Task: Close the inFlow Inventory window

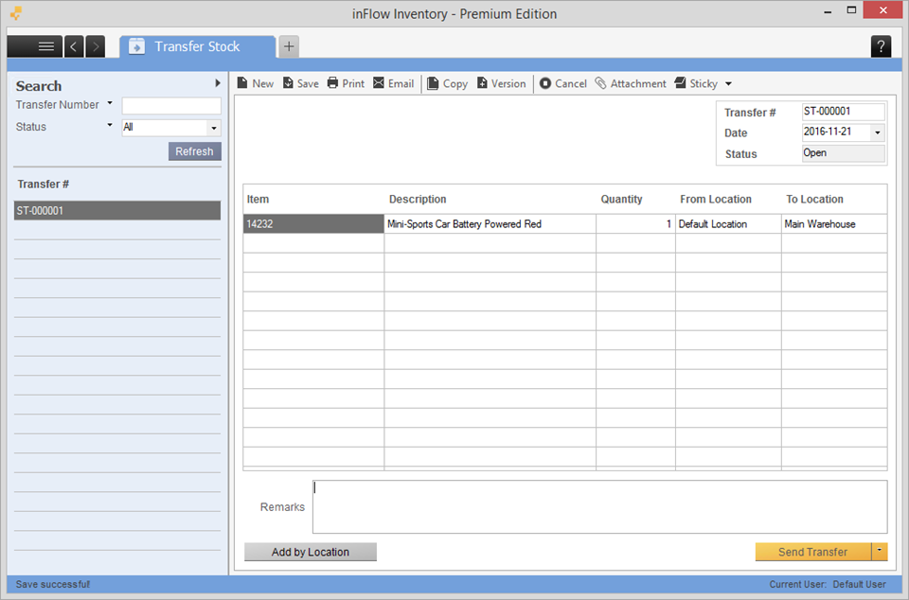Action: 882,9
